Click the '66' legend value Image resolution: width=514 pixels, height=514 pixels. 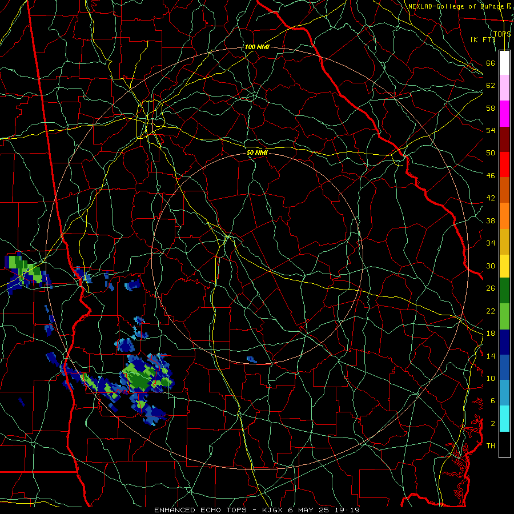click(x=491, y=63)
